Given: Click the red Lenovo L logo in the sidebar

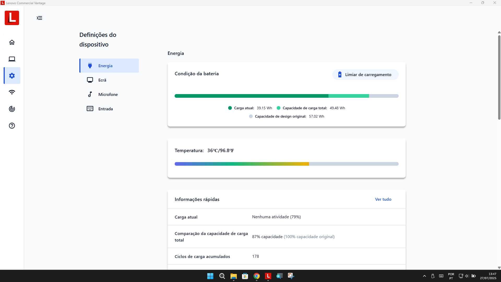Looking at the screenshot, I should click(x=12, y=18).
